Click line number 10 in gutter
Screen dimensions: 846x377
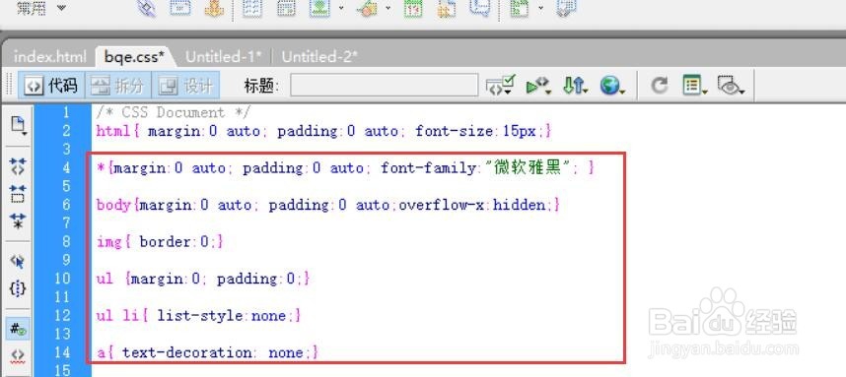62,279
